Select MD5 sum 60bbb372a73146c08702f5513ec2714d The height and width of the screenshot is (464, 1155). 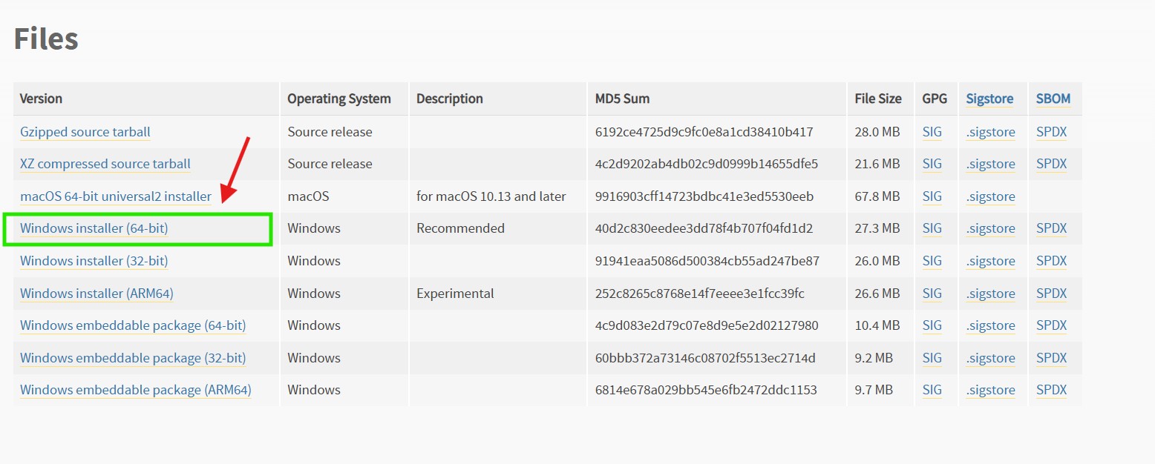(705, 358)
